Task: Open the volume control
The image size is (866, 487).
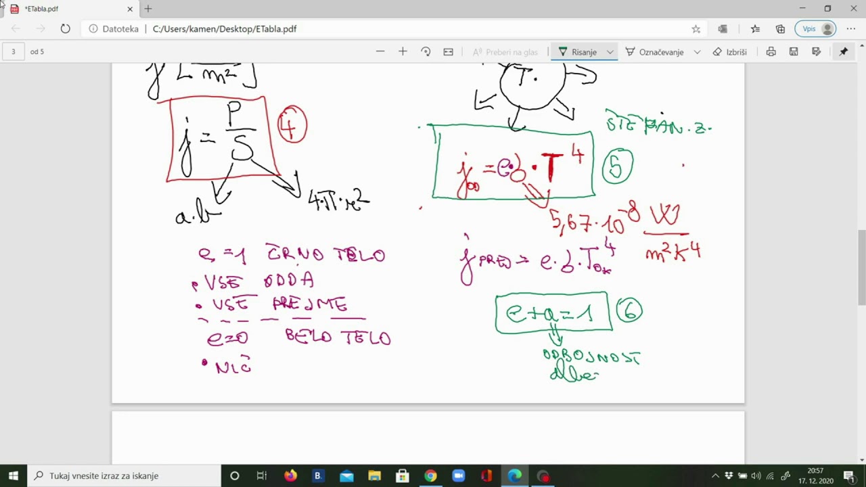Action: click(756, 476)
